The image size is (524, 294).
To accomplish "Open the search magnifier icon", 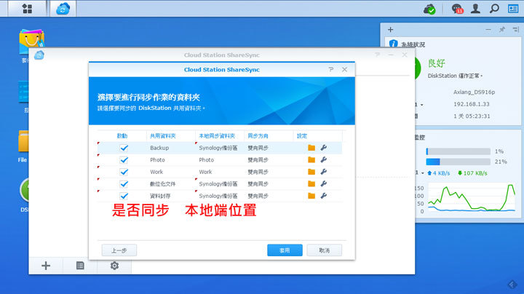I will (x=494, y=9).
